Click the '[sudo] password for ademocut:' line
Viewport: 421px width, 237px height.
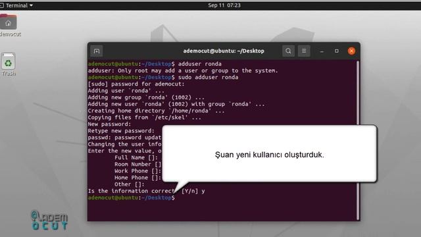click(x=136, y=84)
